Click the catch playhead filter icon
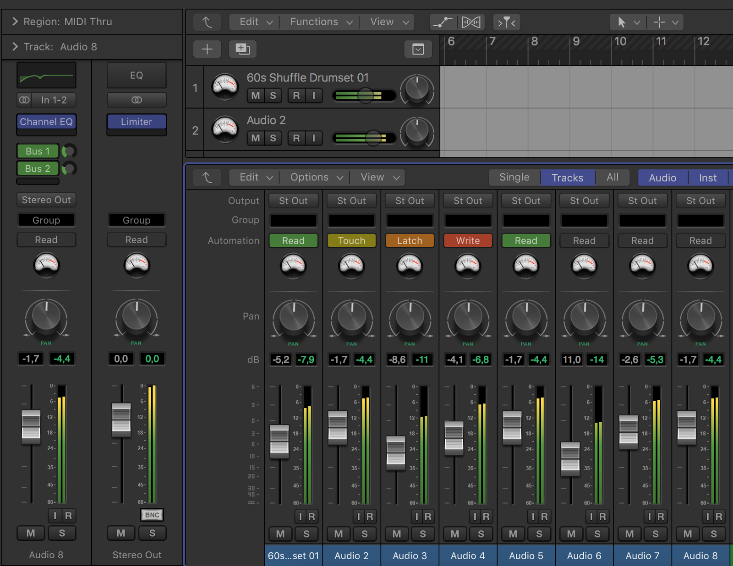Image resolution: width=733 pixels, height=566 pixels. [x=506, y=22]
